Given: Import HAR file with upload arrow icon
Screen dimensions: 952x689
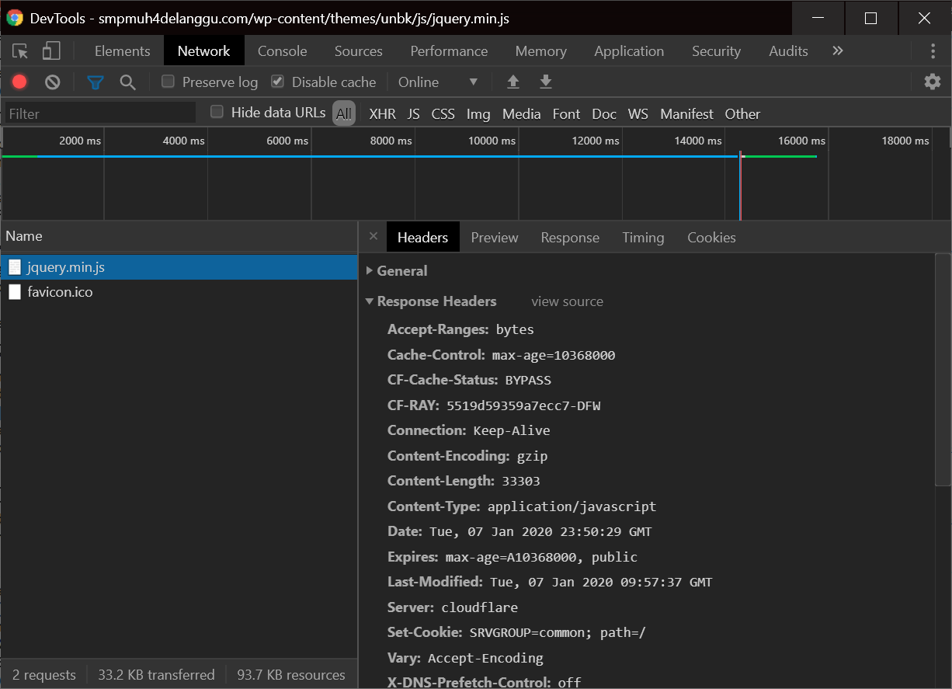Looking at the screenshot, I should click(x=512, y=82).
